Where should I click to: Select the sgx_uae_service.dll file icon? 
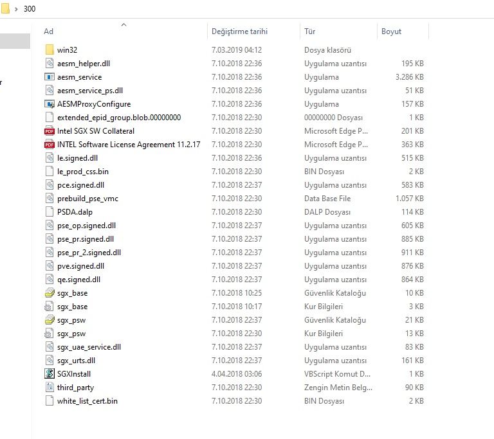click(x=50, y=347)
